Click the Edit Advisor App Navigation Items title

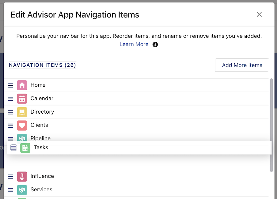pyautogui.click(x=75, y=15)
